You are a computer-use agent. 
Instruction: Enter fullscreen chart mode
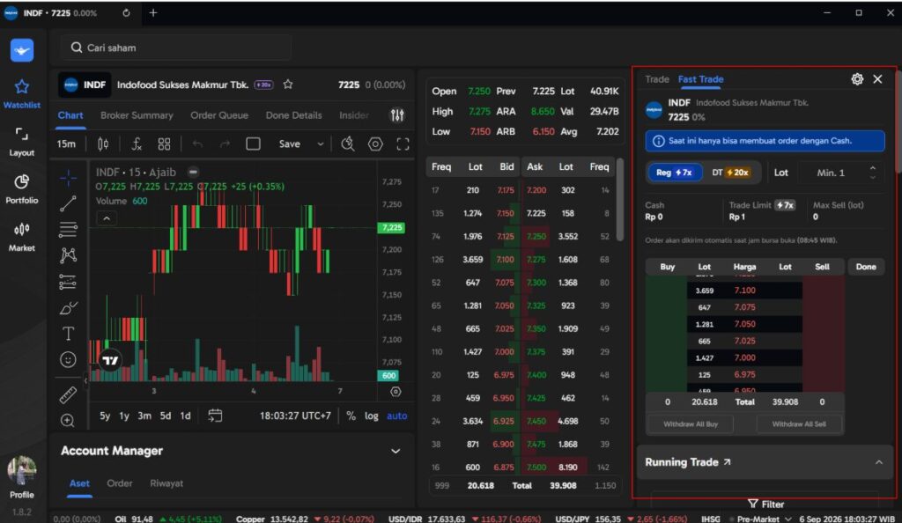pos(403,144)
